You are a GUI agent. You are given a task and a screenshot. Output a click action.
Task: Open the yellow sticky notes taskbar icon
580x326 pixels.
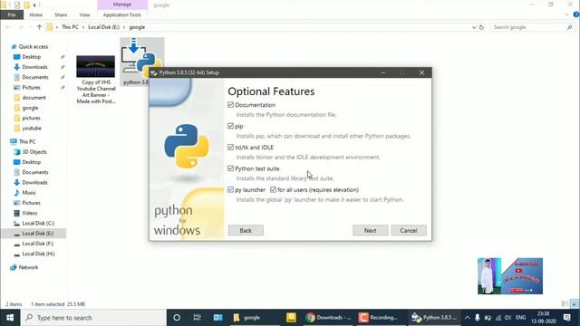[x=291, y=318]
